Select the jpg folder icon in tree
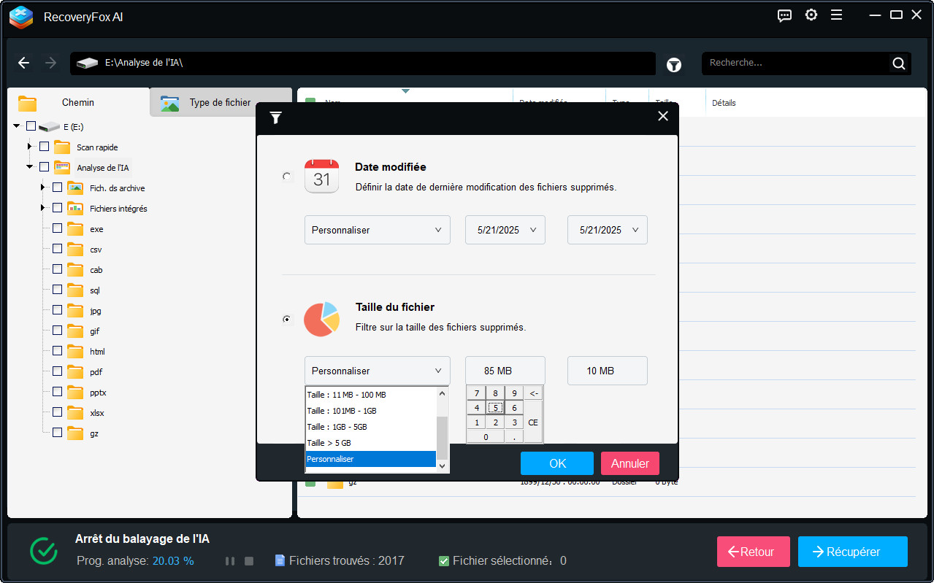Image resolution: width=934 pixels, height=583 pixels. (x=75, y=310)
